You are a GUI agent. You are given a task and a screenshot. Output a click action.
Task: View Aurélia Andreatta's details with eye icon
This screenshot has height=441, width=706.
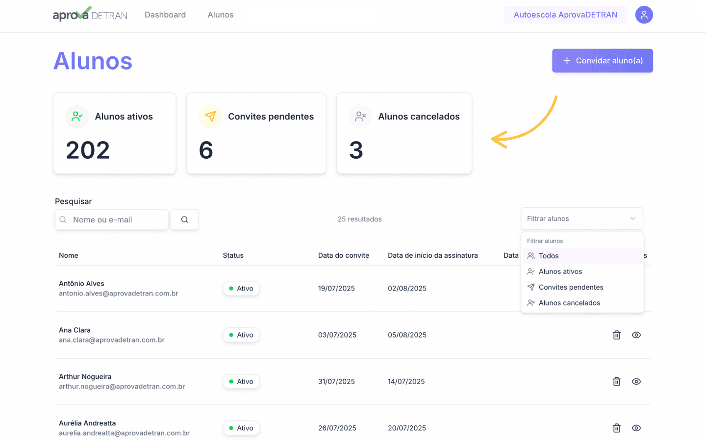point(636,428)
